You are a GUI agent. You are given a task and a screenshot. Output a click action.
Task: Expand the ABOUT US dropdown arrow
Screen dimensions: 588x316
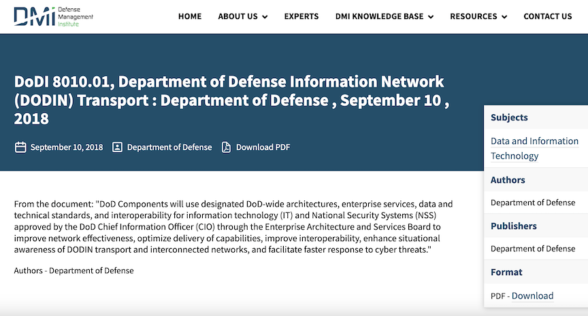tap(264, 17)
